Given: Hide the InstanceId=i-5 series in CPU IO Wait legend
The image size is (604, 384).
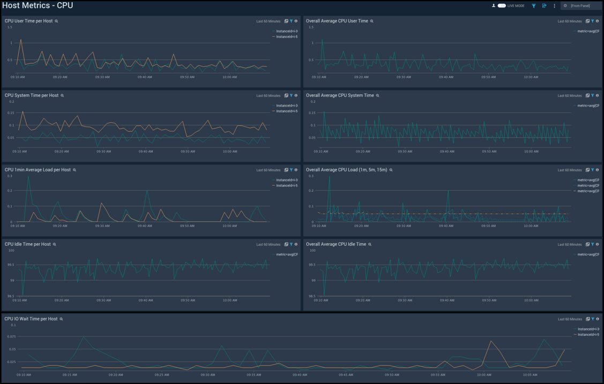Looking at the screenshot, I should coord(588,334).
